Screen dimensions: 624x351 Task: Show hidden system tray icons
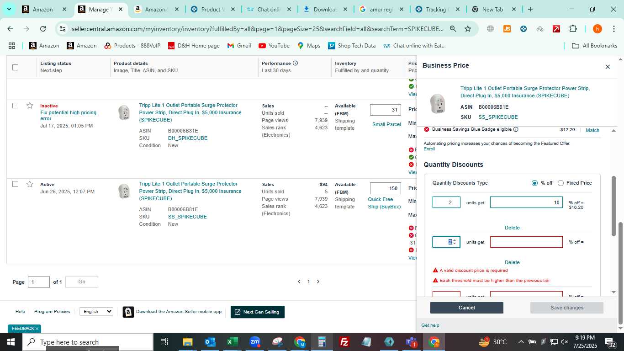(521, 342)
